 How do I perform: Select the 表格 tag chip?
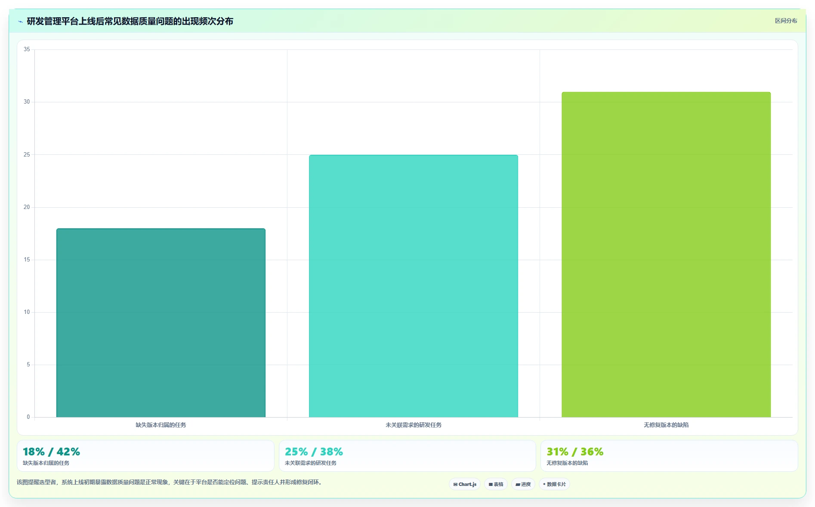click(496, 484)
